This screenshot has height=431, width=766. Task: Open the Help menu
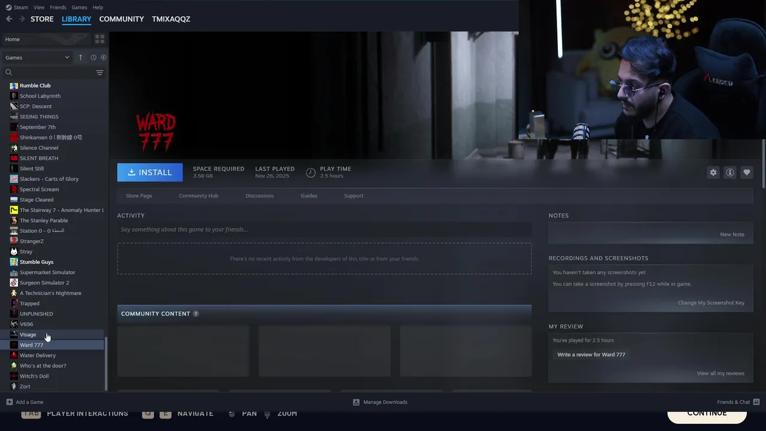pyautogui.click(x=98, y=7)
